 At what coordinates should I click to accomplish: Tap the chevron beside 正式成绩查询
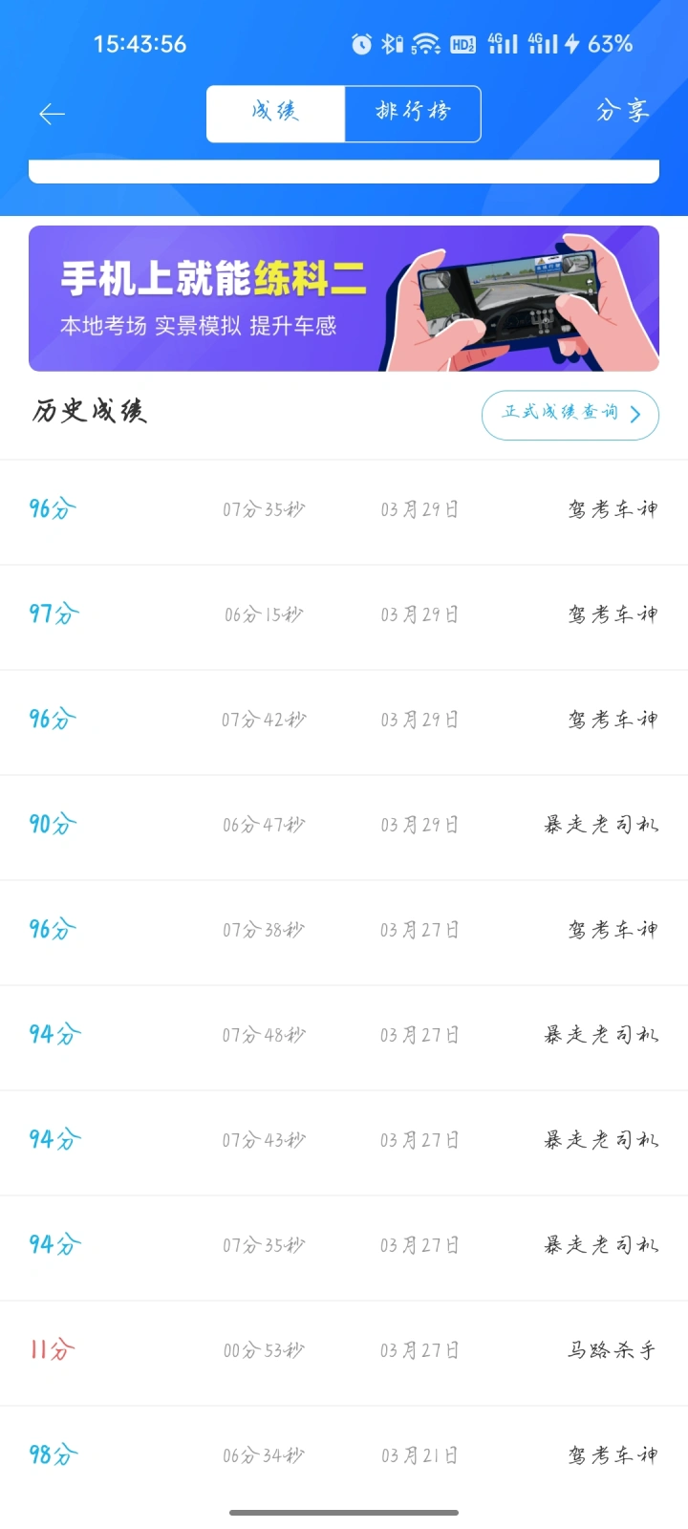coord(635,415)
